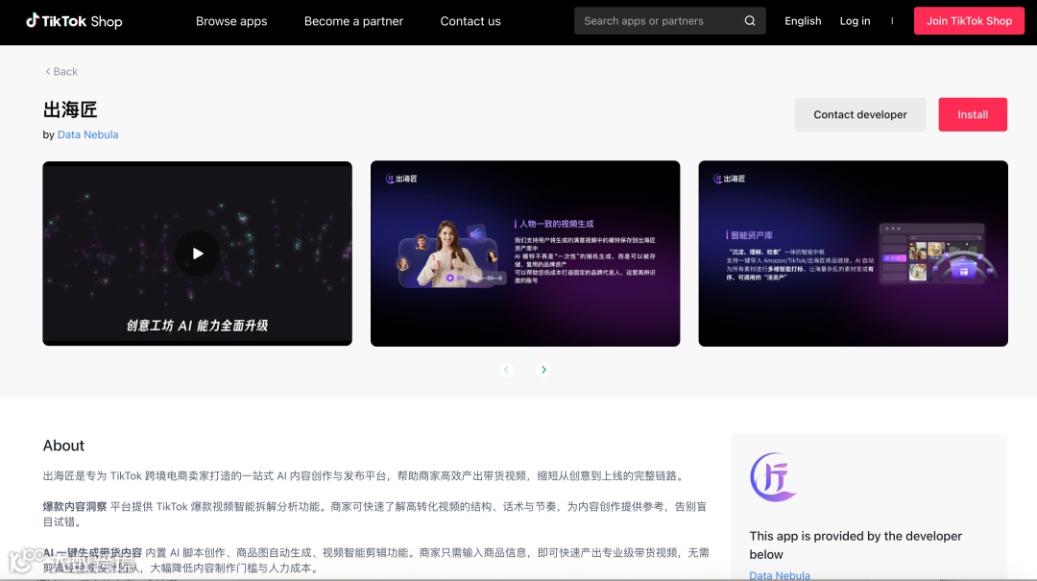Screen dimensions: 1037x581
Task: Open the Become a partner page
Action: click(353, 21)
